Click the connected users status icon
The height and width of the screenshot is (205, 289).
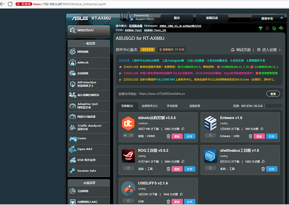click(267, 28)
